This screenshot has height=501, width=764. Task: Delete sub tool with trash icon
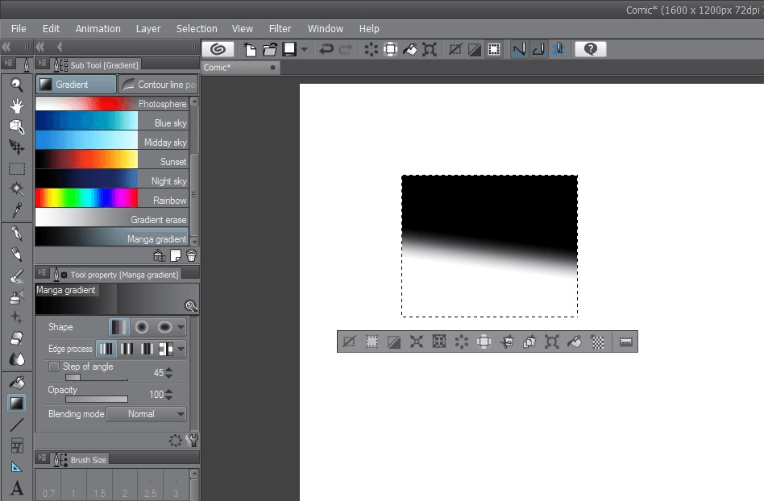point(192,255)
